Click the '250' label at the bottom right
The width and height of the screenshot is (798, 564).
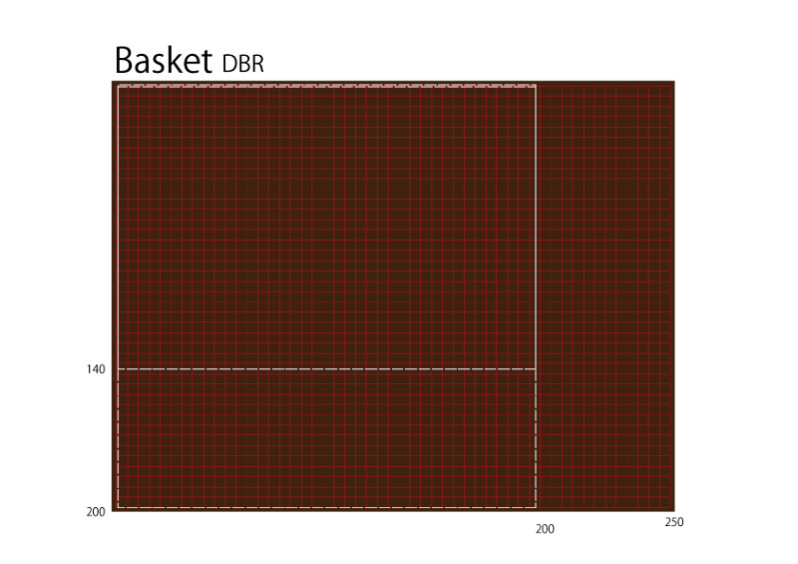click(674, 522)
